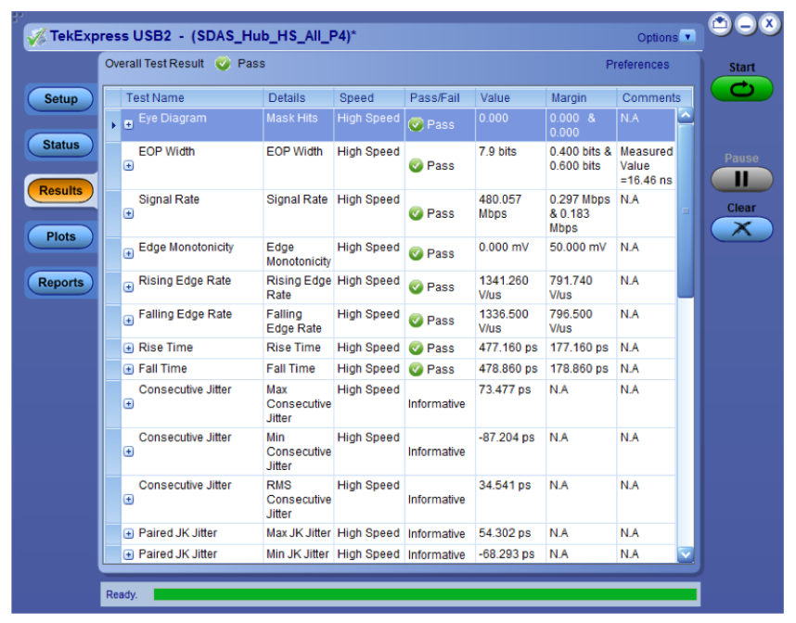Open the Reports panel
The width and height of the screenshot is (796, 623).
tap(61, 283)
